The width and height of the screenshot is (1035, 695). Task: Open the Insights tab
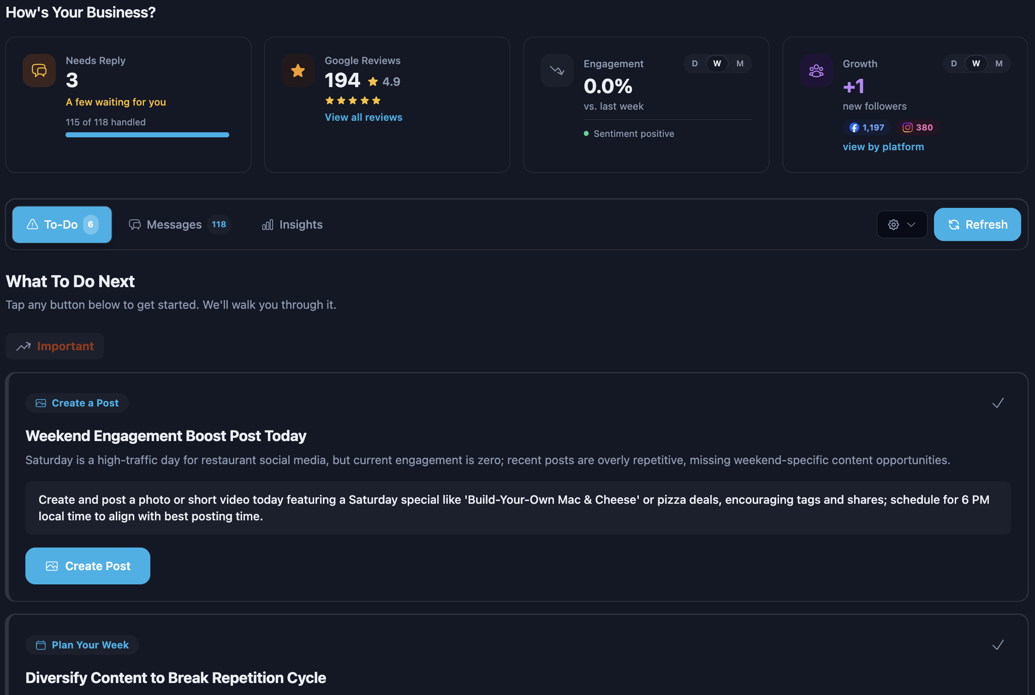(292, 224)
